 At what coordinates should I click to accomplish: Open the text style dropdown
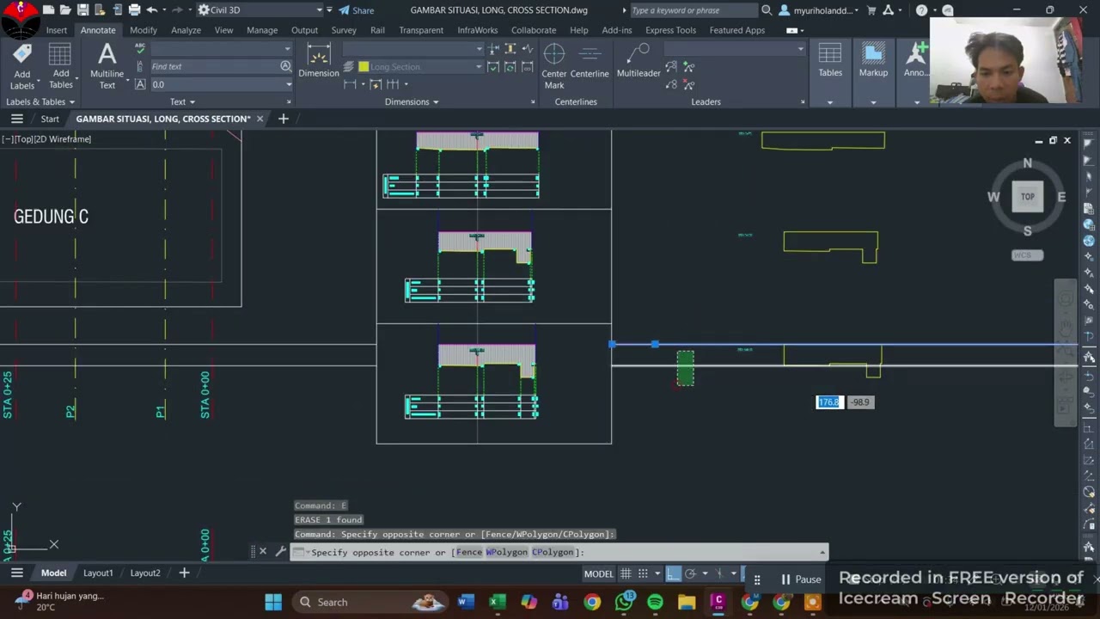288,49
